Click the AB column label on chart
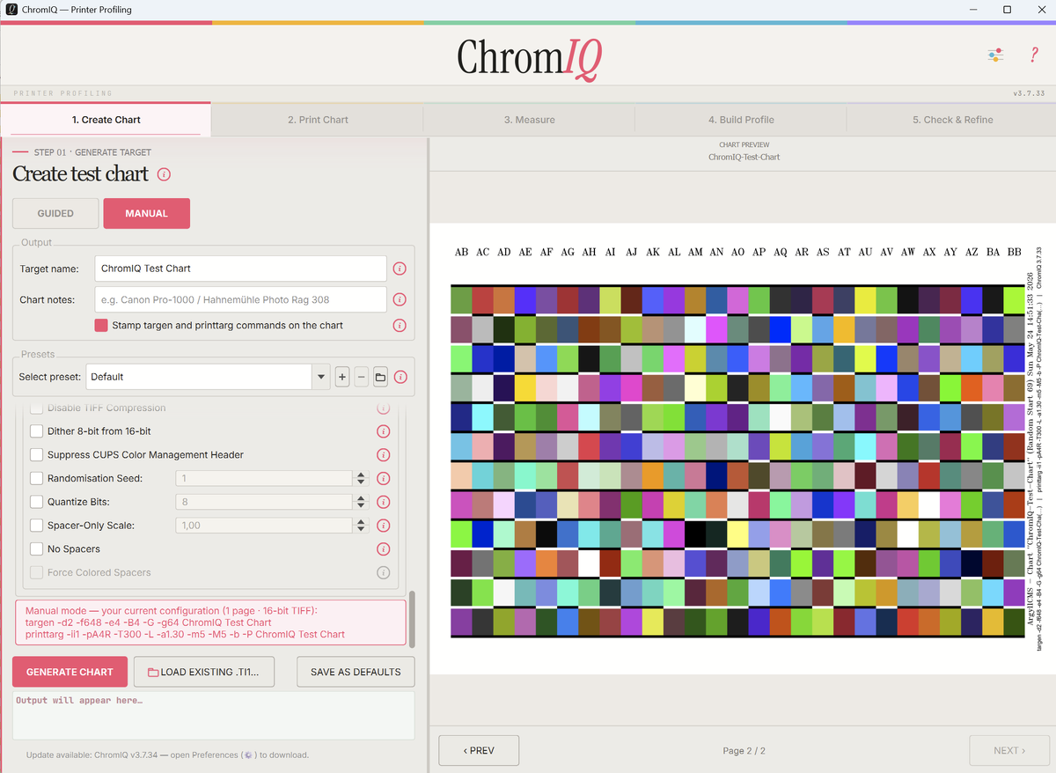The height and width of the screenshot is (773, 1056). [461, 252]
